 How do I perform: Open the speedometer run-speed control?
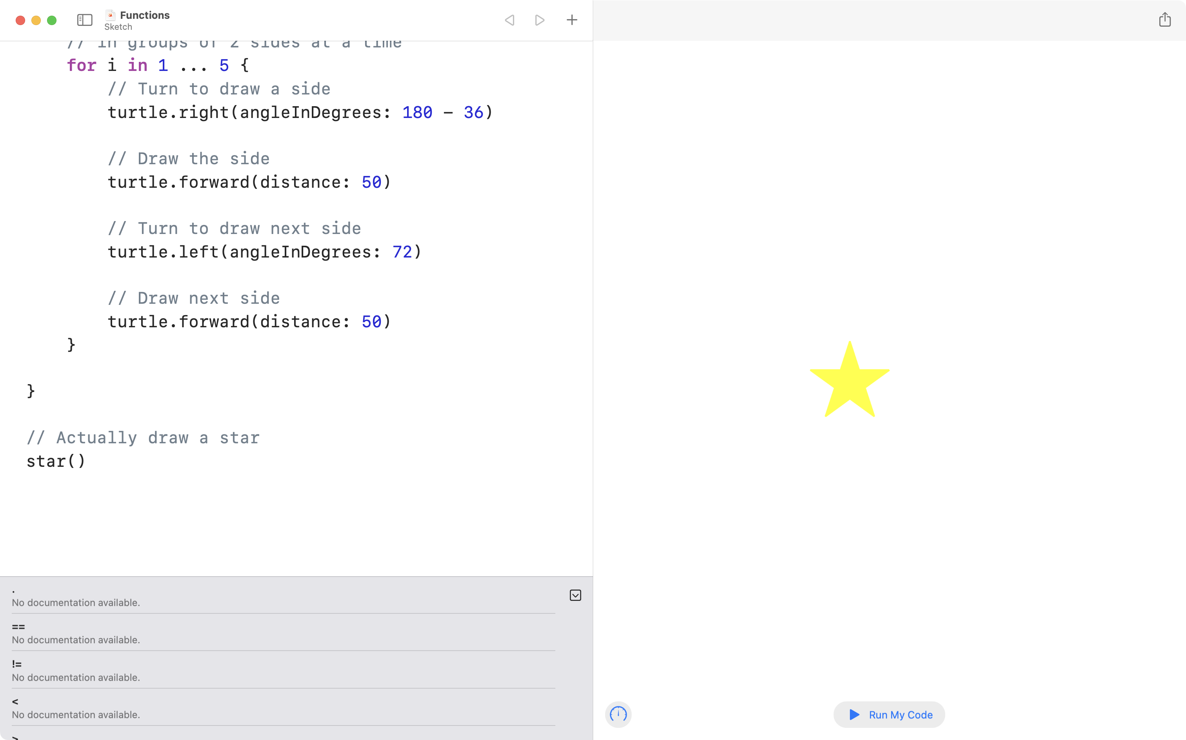point(618,715)
